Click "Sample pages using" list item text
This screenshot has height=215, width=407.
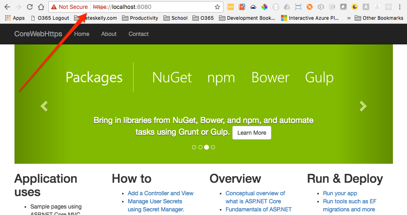click(x=56, y=207)
